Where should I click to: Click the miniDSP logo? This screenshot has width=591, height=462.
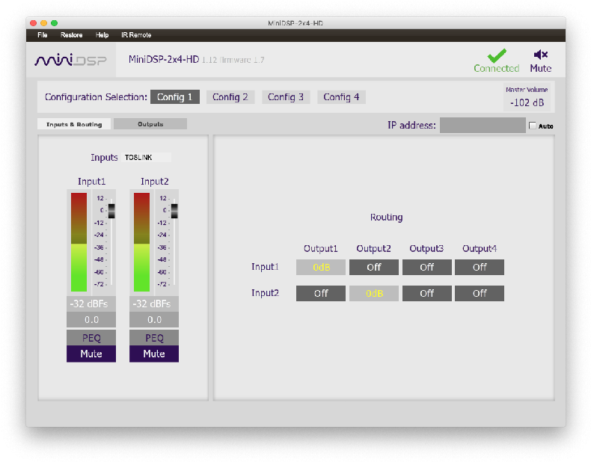tap(71, 60)
